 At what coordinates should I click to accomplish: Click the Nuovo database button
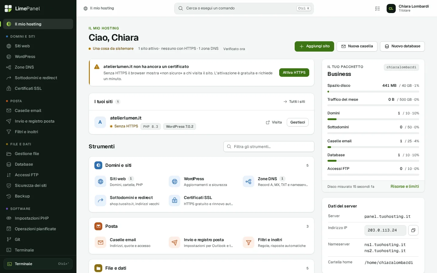[402, 46]
